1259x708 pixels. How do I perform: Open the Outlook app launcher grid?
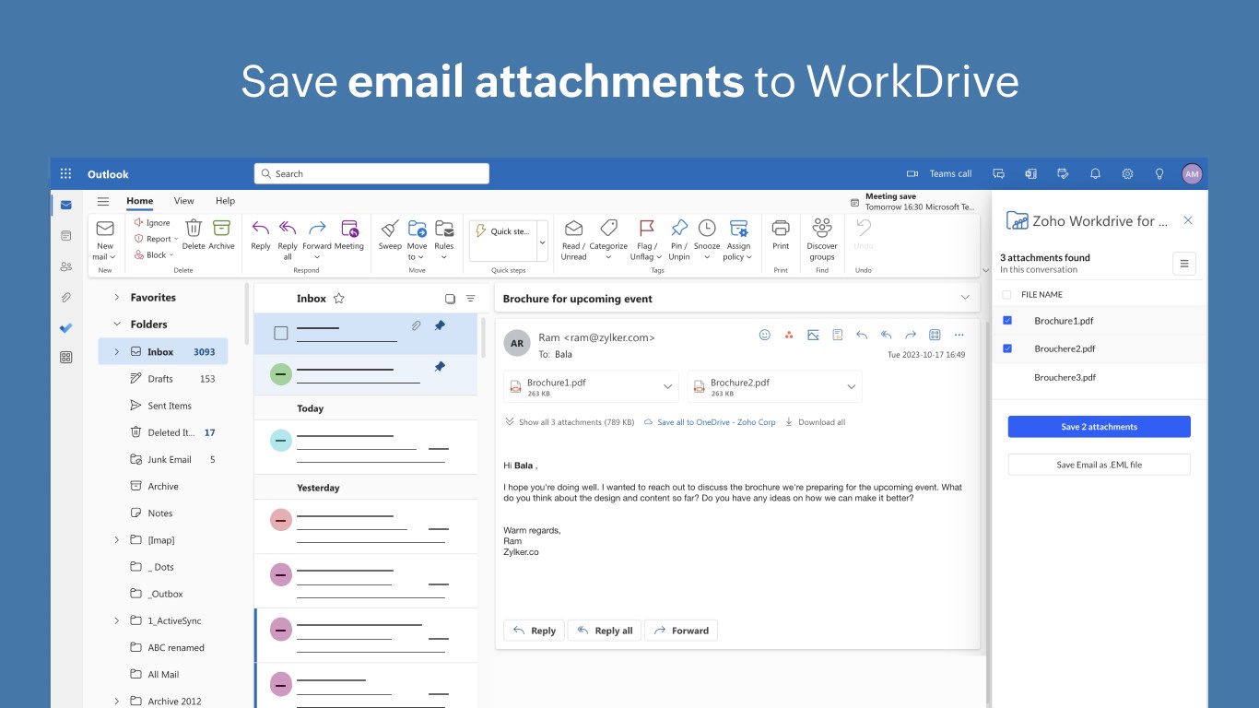[x=65, y=173]
